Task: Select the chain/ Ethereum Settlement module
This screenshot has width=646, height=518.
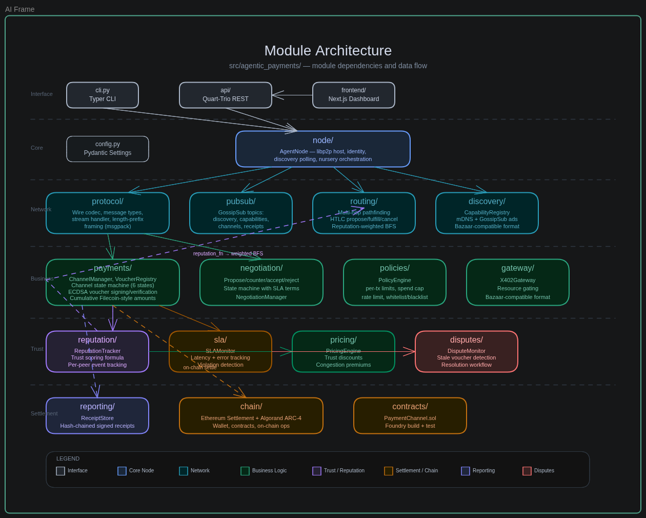Action: (251, 415)
